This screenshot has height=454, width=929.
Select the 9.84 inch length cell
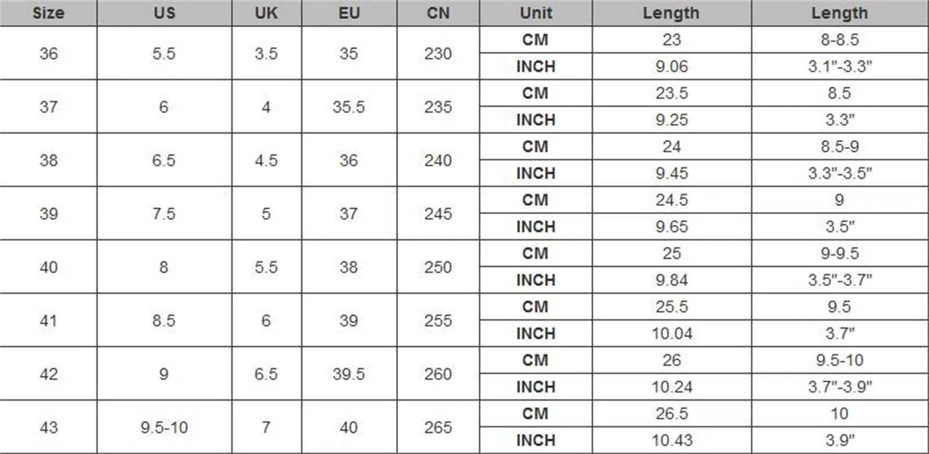point(672,280)
